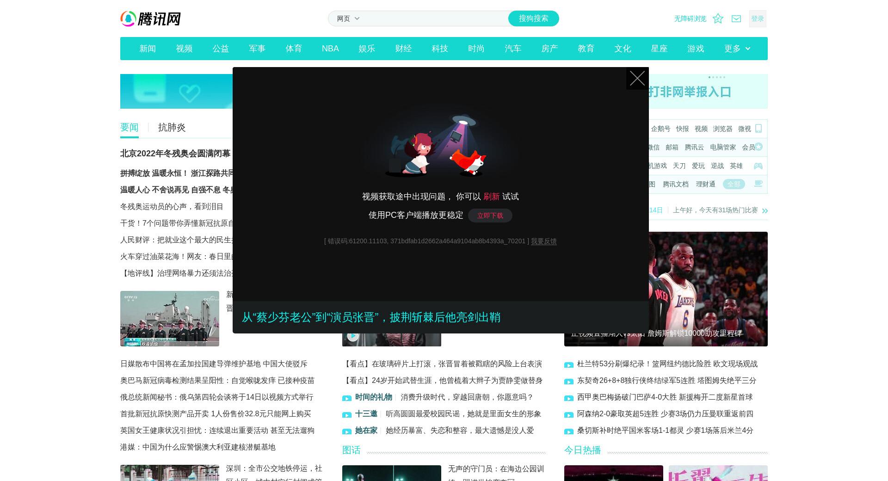
Task: Click video icon beside 她在家
Action: (x=347, y=431)
